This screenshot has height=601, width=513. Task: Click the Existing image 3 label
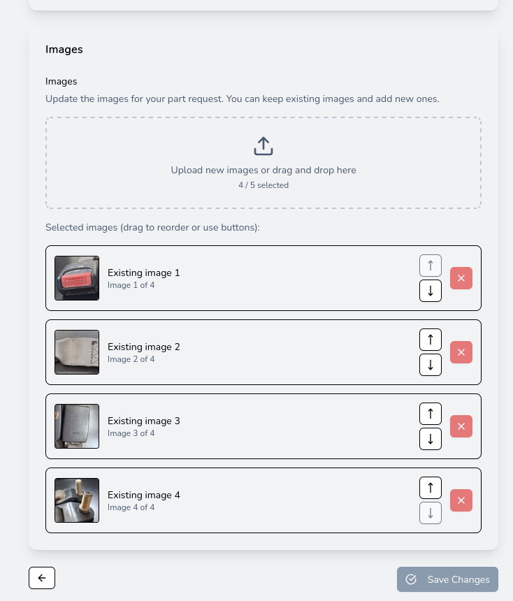pyautogui.click(x=144, y=421)
